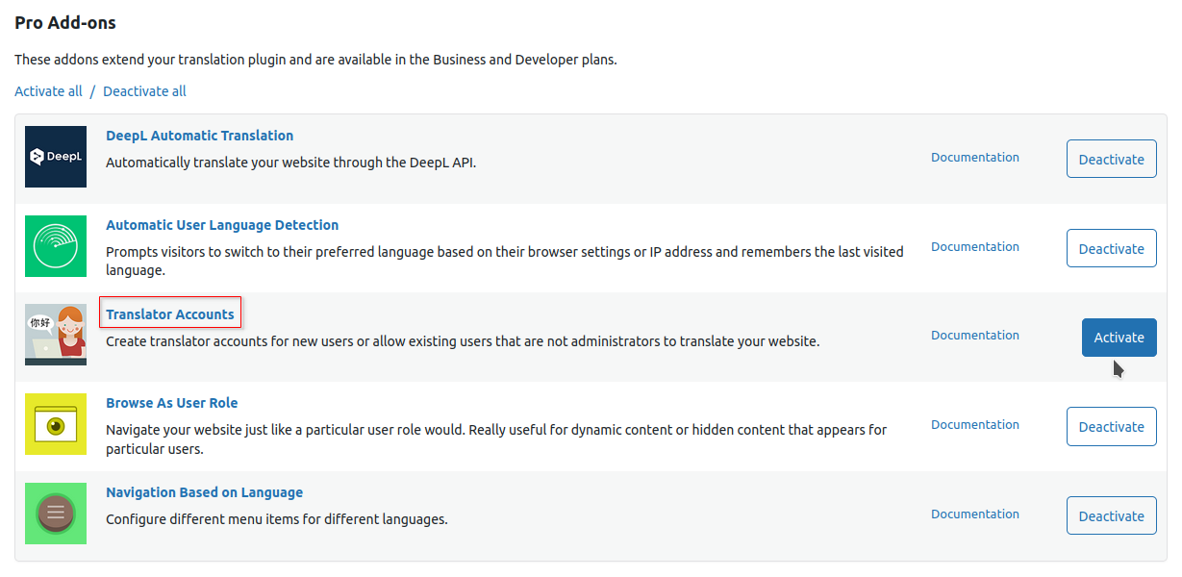Open Documentation for DeepL Automatic Translation
Viewport: 1182px width, 577px height.
tap(975, 157)
